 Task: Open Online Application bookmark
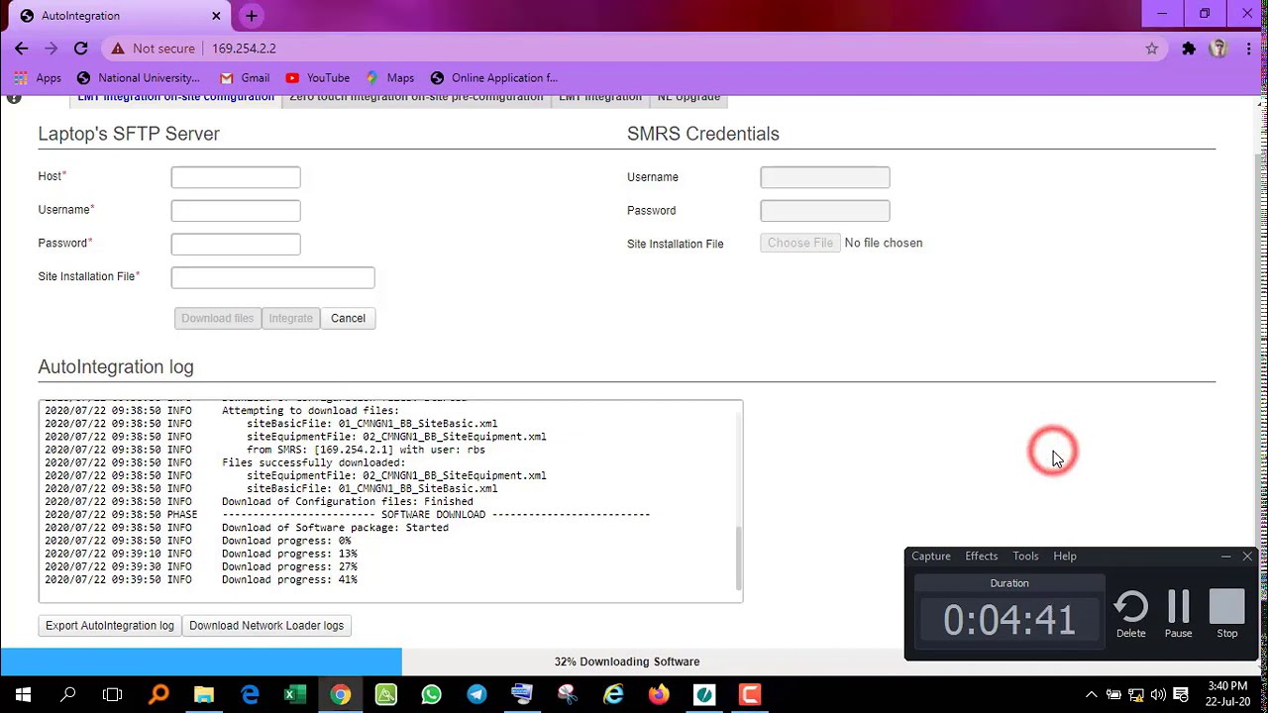493,78
